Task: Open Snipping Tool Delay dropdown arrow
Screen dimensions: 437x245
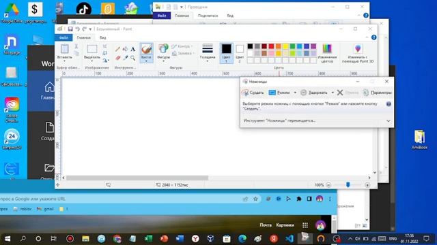Action: [333, 93]
